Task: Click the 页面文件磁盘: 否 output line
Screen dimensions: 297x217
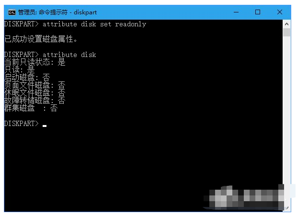Action: (35, 85)
